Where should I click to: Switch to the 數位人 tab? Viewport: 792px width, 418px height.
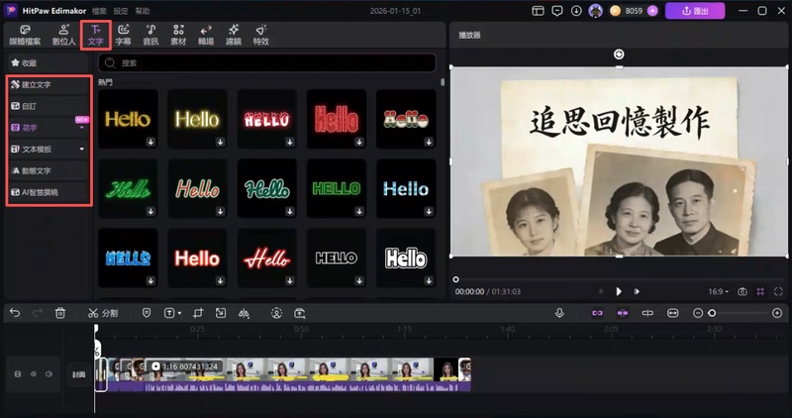point(63,35)
